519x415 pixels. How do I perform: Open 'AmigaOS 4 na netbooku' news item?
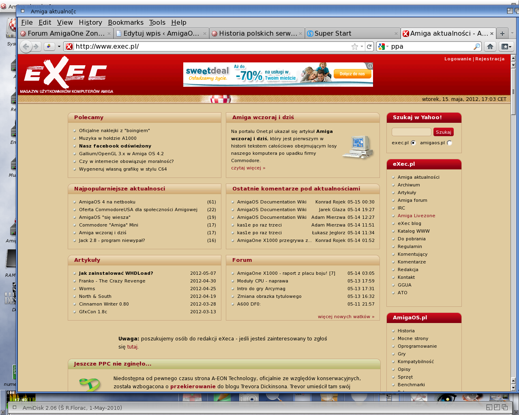pos(107,202)
